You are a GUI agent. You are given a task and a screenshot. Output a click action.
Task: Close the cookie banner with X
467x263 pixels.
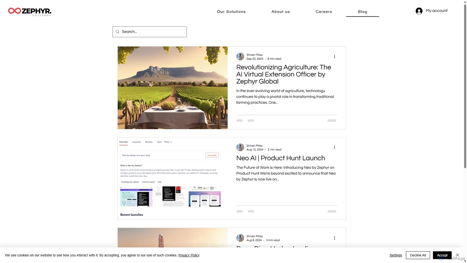[458, 255]
